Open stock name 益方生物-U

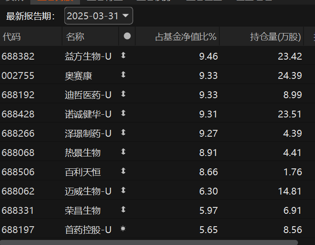click(88, 56)
